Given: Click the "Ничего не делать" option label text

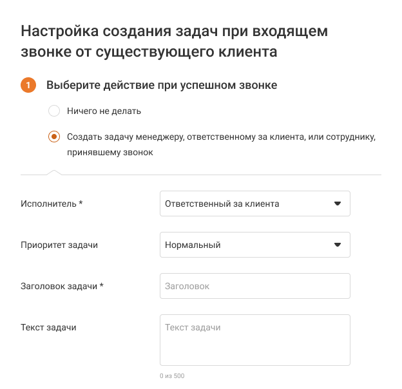Looking at the screenshot, I should pyautogui.click(x=104, y=111).
